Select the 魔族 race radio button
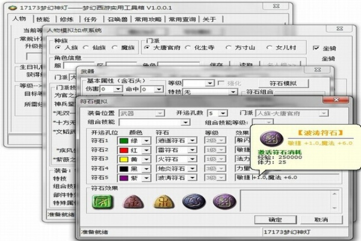Screen dimensions: 361x241 114,48
